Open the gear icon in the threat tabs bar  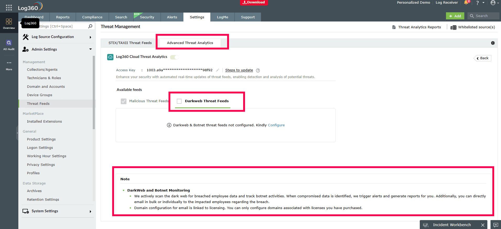point(493,43)
